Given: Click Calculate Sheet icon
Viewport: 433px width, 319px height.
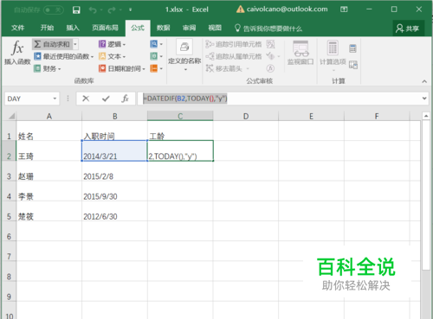Looking at the screenshot, I should [352, 65].
